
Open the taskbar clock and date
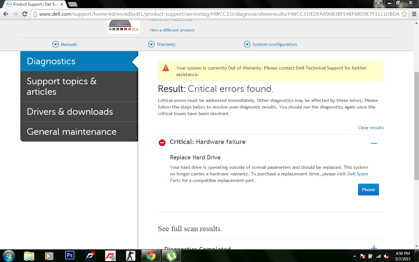point(403,256)
